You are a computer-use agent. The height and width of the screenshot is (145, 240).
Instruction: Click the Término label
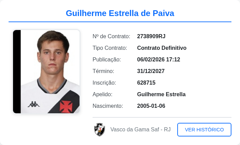103,71
